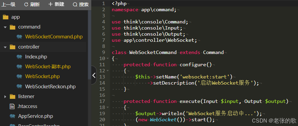Image resolution: width=298 pixels, height=126 pixels.
Task: Click 'WebSocketCommand' in the class declaration
Action: [153, 53]
